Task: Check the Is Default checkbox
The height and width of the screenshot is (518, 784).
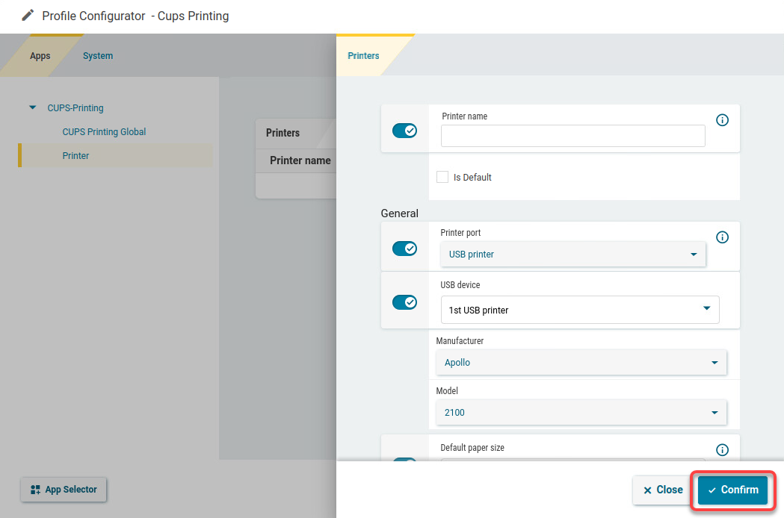Action: [442, 178]
